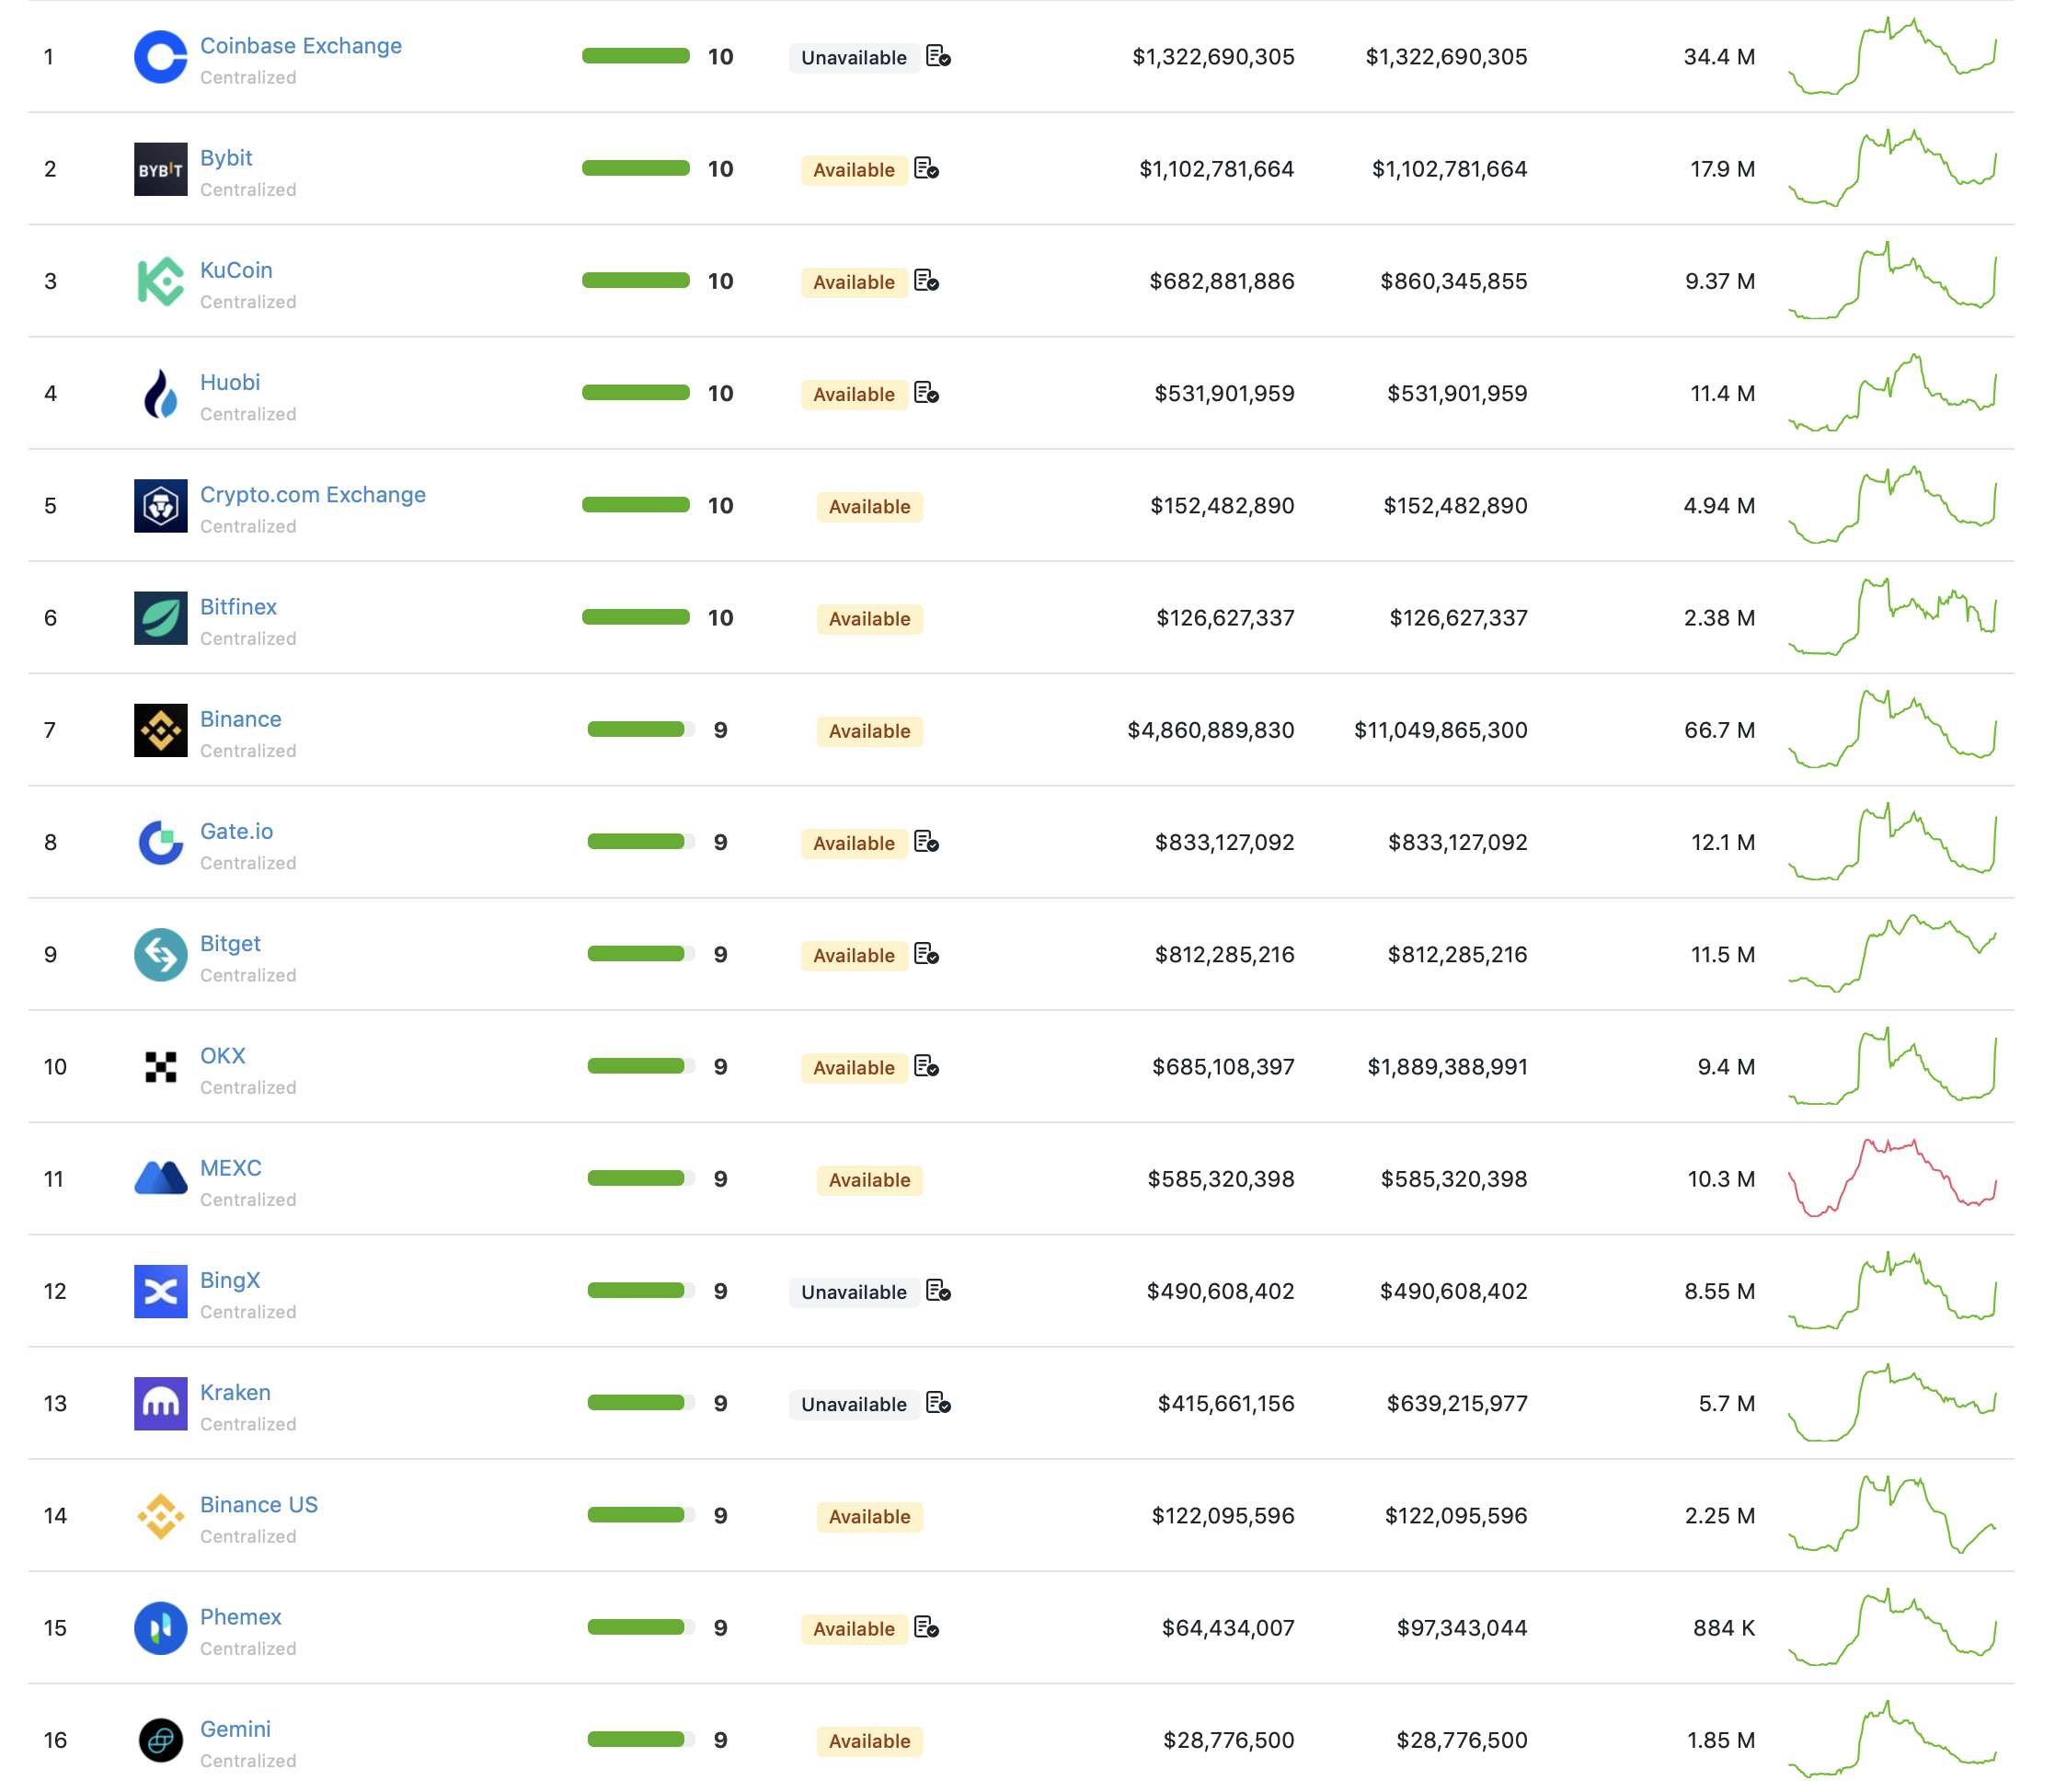Click the Available badge for Bitget
The image size is (2055, 1792).
pyautogui.click(x=853, y=955)
